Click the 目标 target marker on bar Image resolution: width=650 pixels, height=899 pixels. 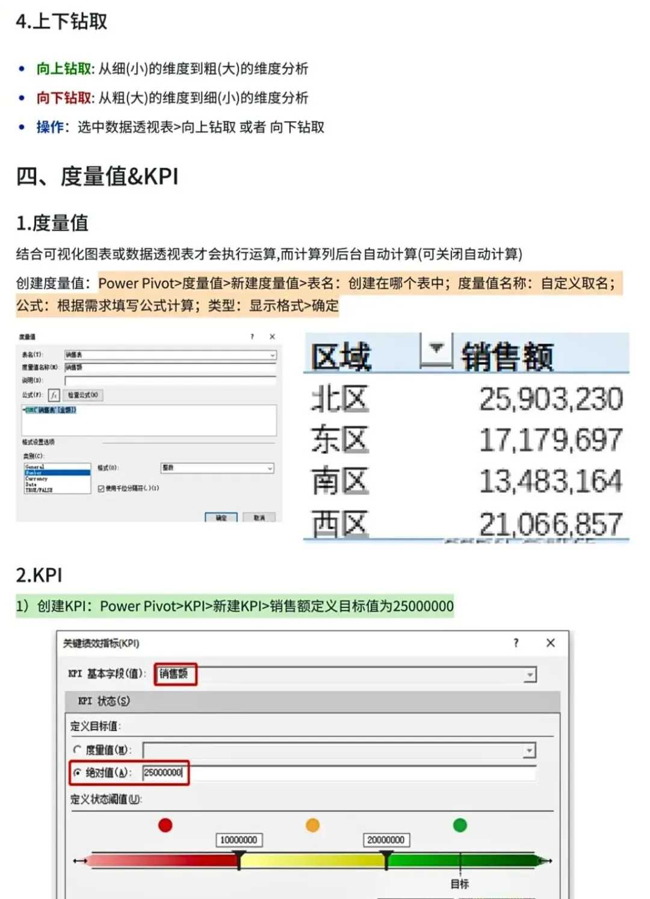point(460,864)
